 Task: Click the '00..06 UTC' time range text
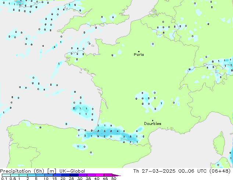click(x=193, y=171)
